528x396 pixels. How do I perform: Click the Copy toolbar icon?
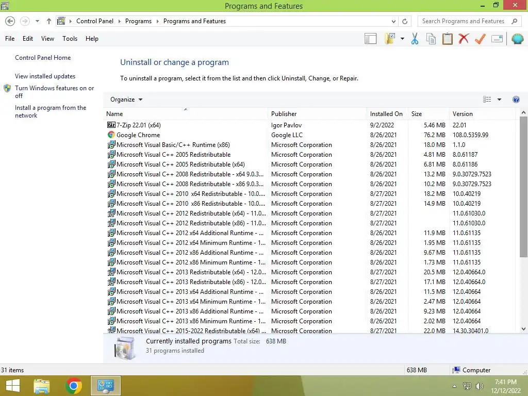click(x=431, y=39)
